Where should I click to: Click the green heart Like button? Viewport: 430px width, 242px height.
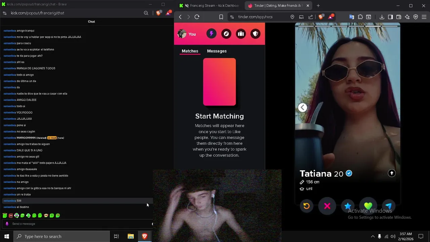(x=368, y=206)
